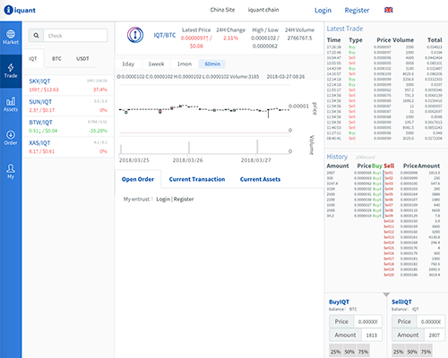The image size is (448, 358).
Task: Click the Sell amount input field
Action: coord(435,335)
